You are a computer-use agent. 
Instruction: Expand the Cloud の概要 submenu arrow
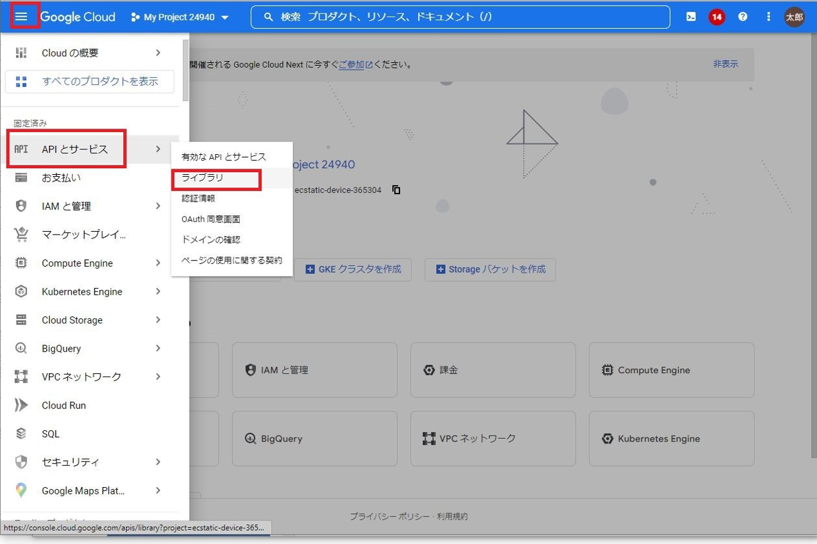coord(158,53)
